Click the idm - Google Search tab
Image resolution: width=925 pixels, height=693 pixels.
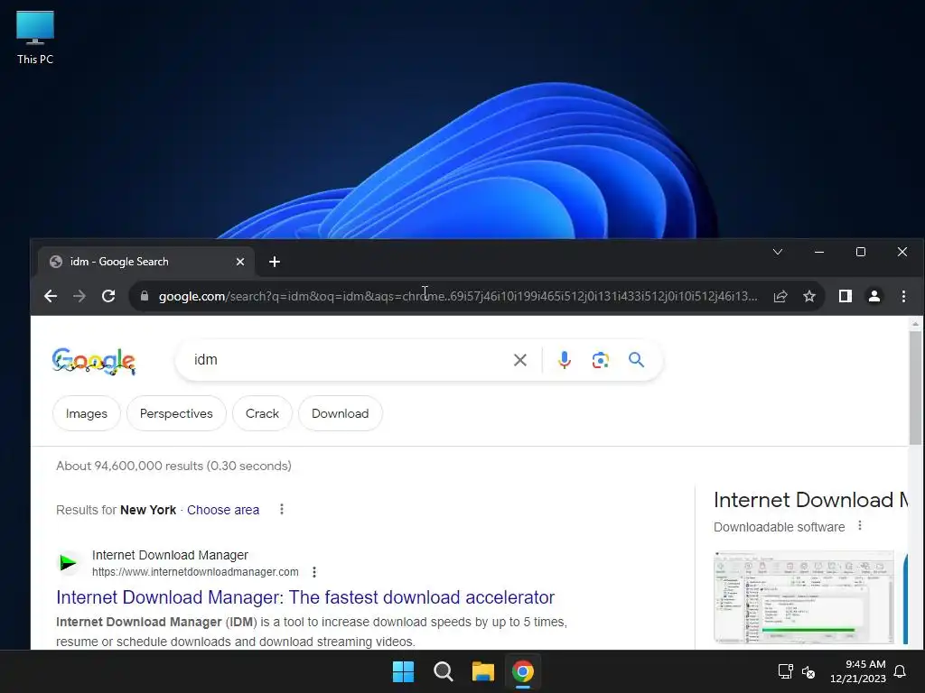click(x=145, y=262)
